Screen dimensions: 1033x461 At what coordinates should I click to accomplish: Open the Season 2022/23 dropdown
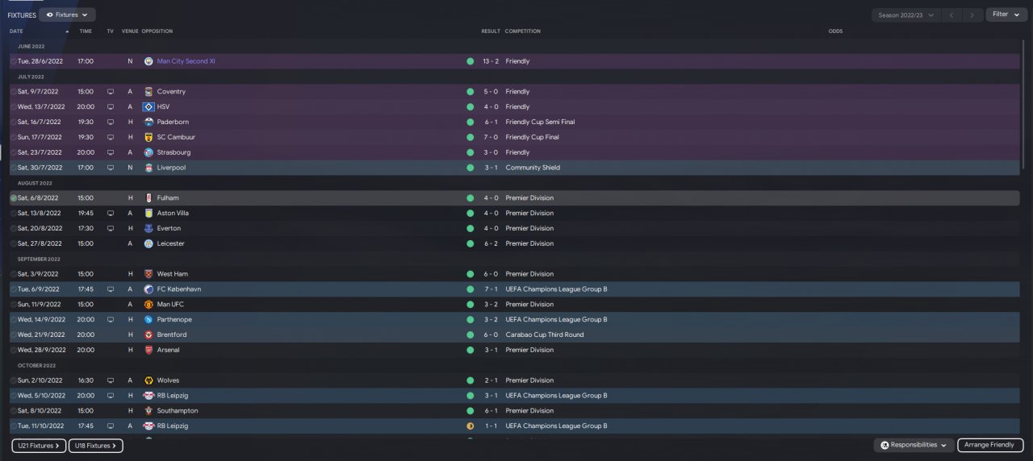(x=906, y=15)
